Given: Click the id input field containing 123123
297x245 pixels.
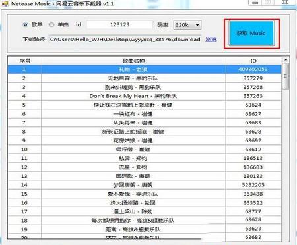Looking at the screenshot, I should [119, 24].
